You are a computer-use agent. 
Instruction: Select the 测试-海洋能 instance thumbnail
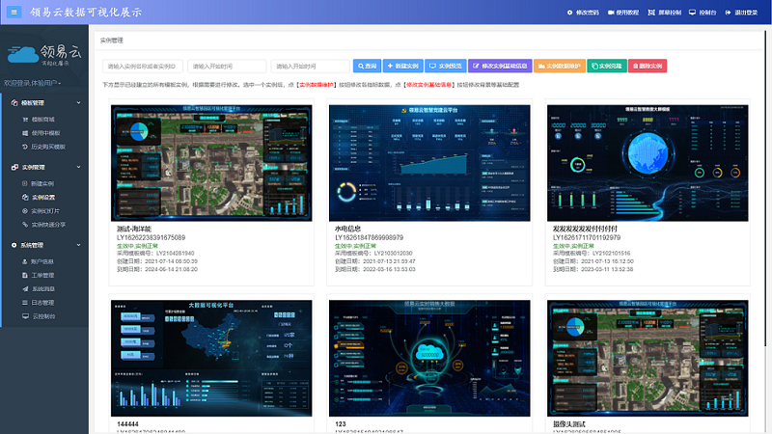click(211, 163)
